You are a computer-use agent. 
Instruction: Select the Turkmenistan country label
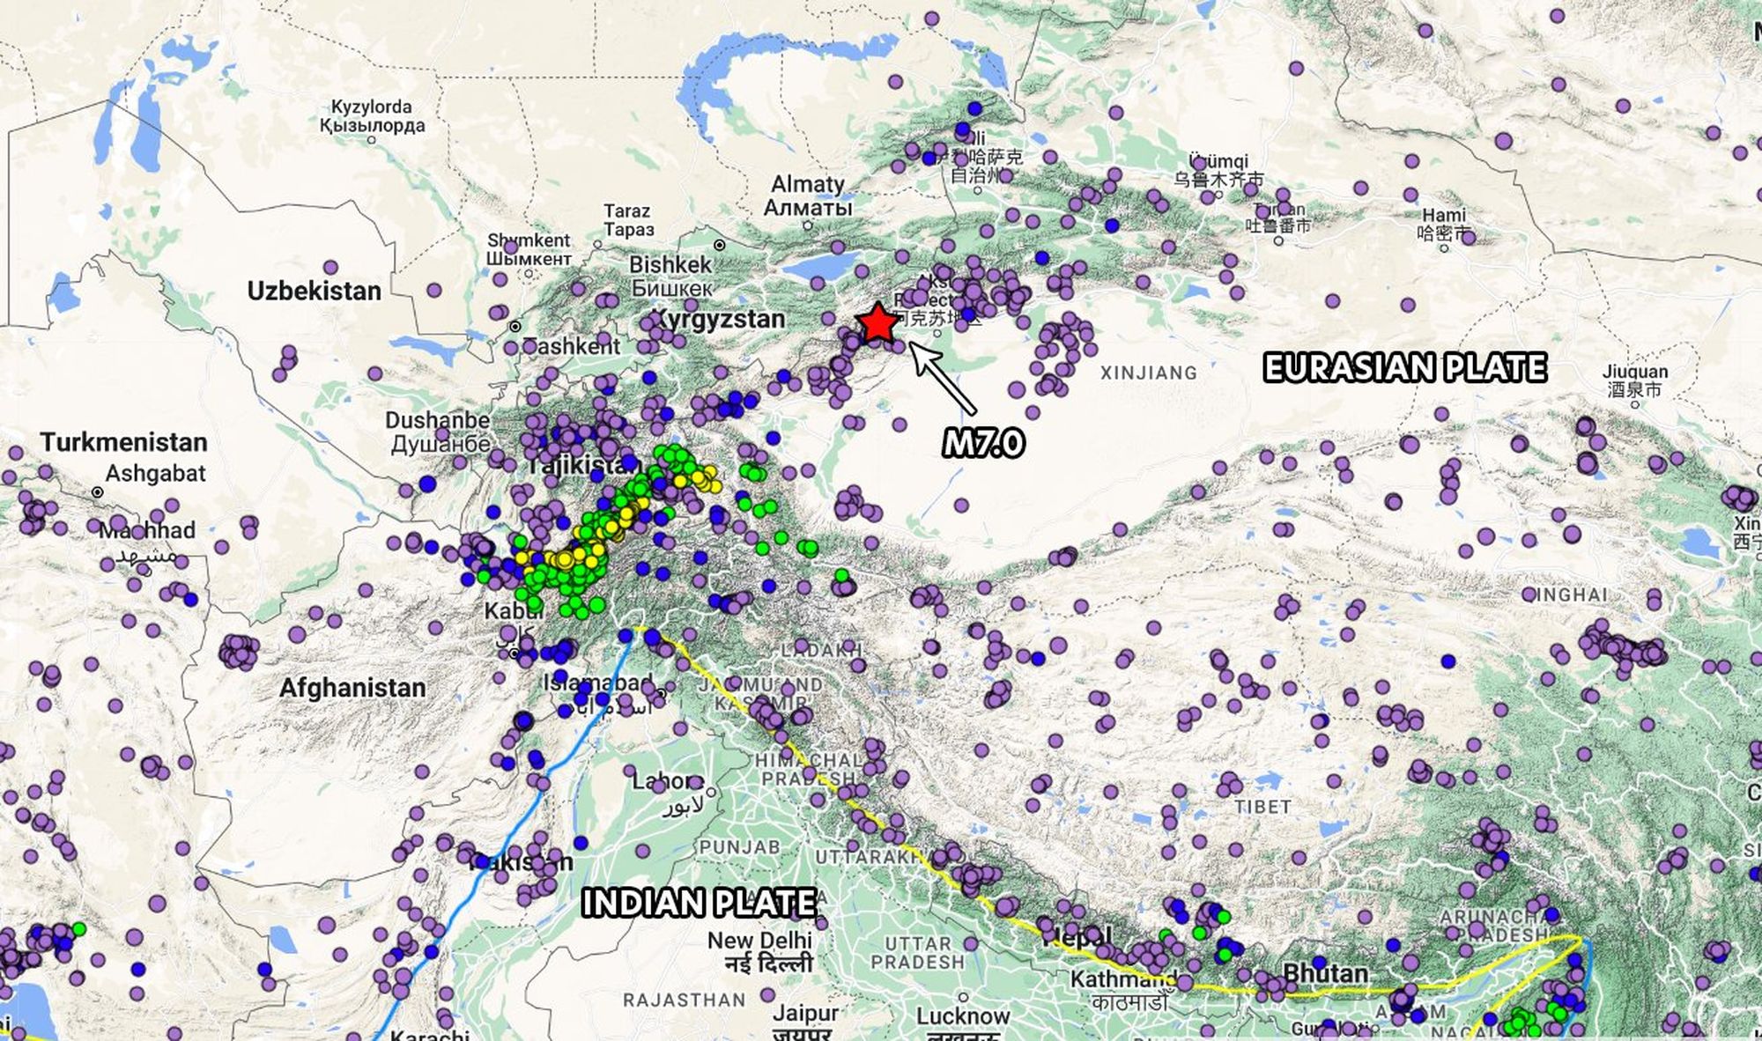(123, 442)
